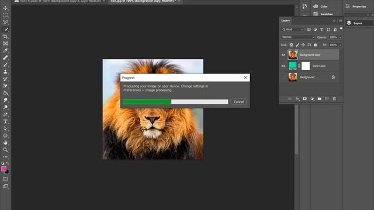
Task: Select the Pen tool
Action: tap(5, 114)
